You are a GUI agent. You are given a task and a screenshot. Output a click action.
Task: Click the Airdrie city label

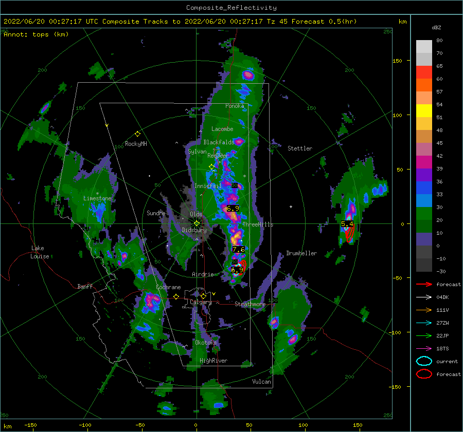[203, 274]
